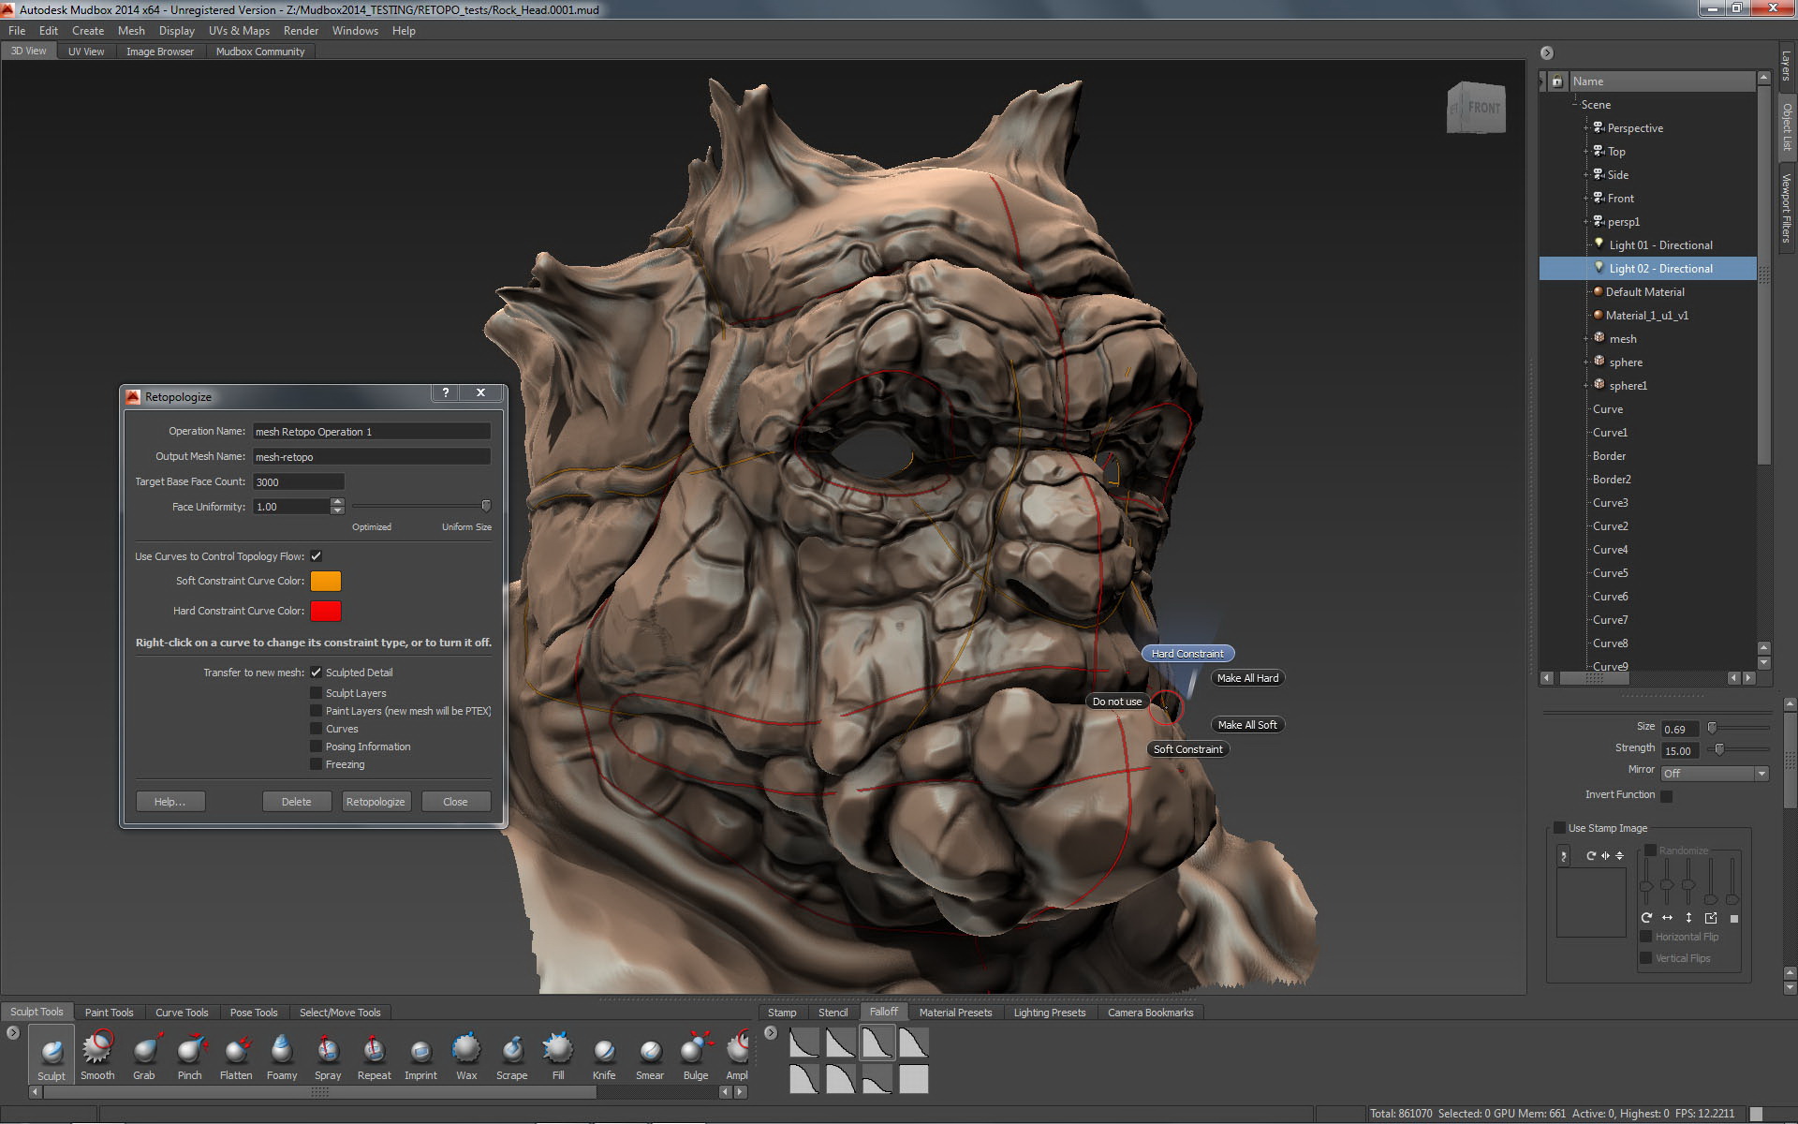Pick the Wax sculpt tool
This screenshot has width=1798, height=1124.
click(466, 1051)
